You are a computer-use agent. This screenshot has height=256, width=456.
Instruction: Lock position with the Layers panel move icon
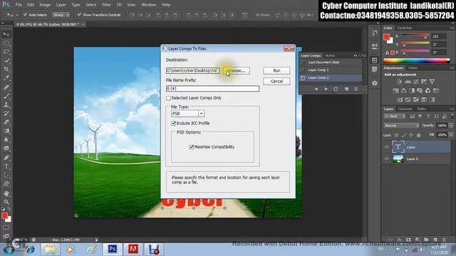[x=411, y=135]
